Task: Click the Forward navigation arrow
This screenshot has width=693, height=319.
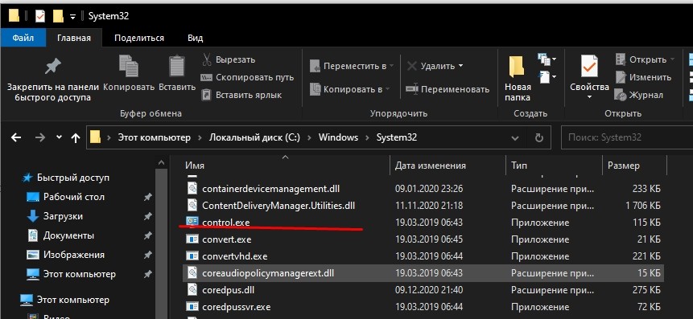Action: point(40,137)
